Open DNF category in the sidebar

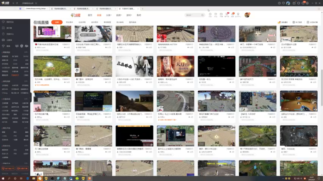coord(27,60)
